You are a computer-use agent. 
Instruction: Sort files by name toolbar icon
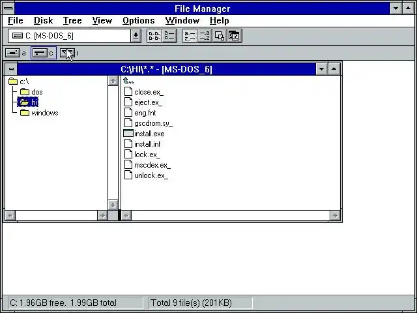[190, 36]
